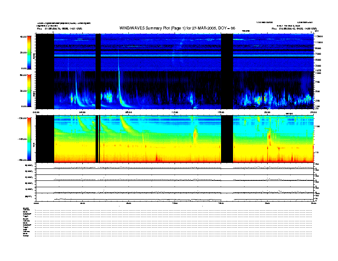Click the 04:00 time label below RAD1 panel
The height and width of the screenshot is (261, 338).
click(82, 112)
